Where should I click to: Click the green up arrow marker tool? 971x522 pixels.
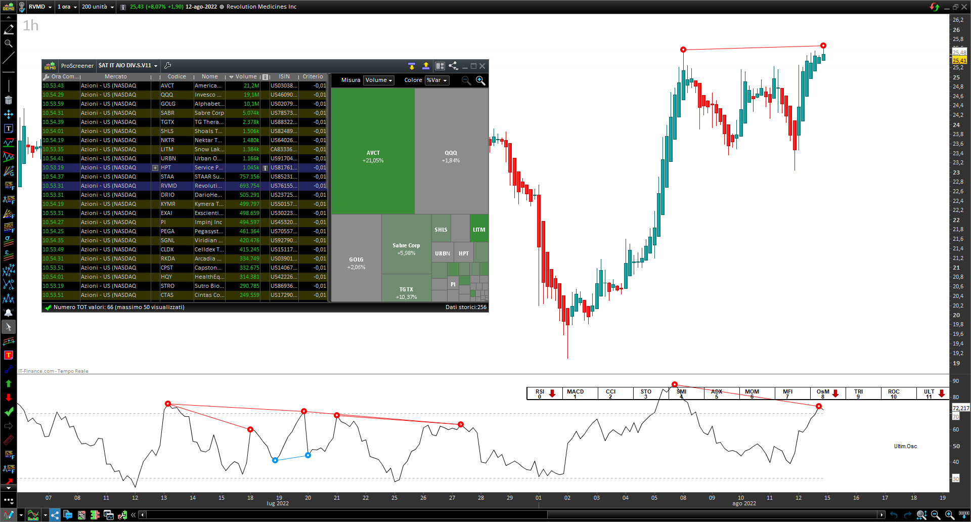pyautogui.click(x=9, y=383)
